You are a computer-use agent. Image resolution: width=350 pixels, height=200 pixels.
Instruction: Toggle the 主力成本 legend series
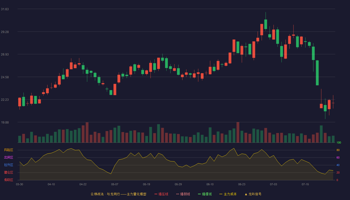[x=228, y=194]
